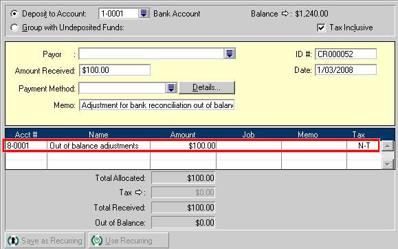Expand the Payment Method dropdown

[171, 88]
